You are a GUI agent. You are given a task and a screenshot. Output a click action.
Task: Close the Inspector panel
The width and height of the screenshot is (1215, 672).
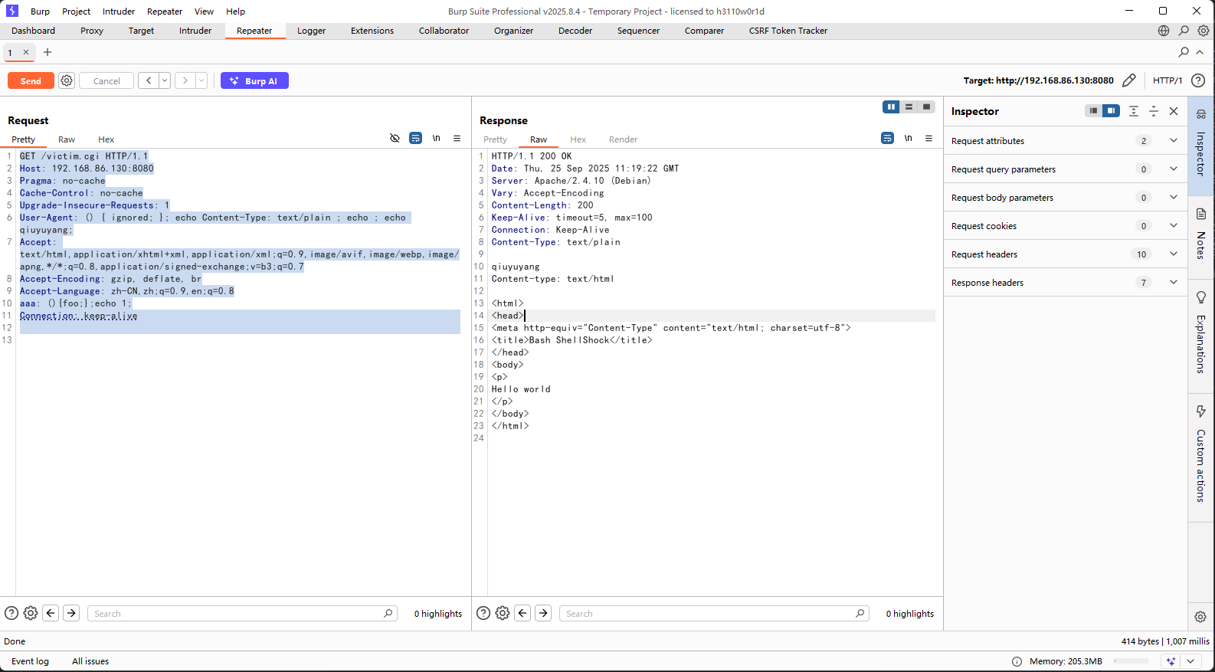(x=1174, y=111)
